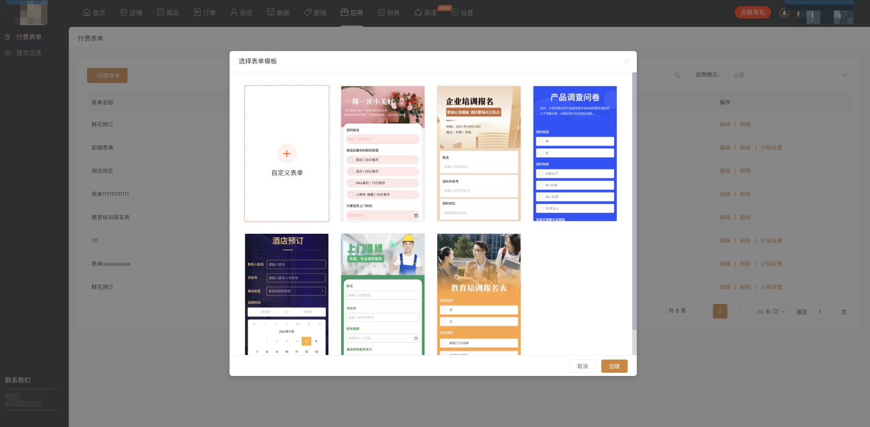Choose the 产品调查问卷 template thumbnail
870x427 pixels.
click(575, 154)
